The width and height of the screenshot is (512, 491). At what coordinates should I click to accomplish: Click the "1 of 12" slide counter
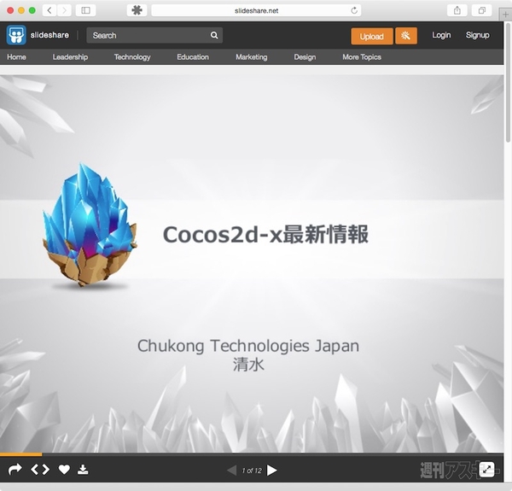tap(252, 471)
